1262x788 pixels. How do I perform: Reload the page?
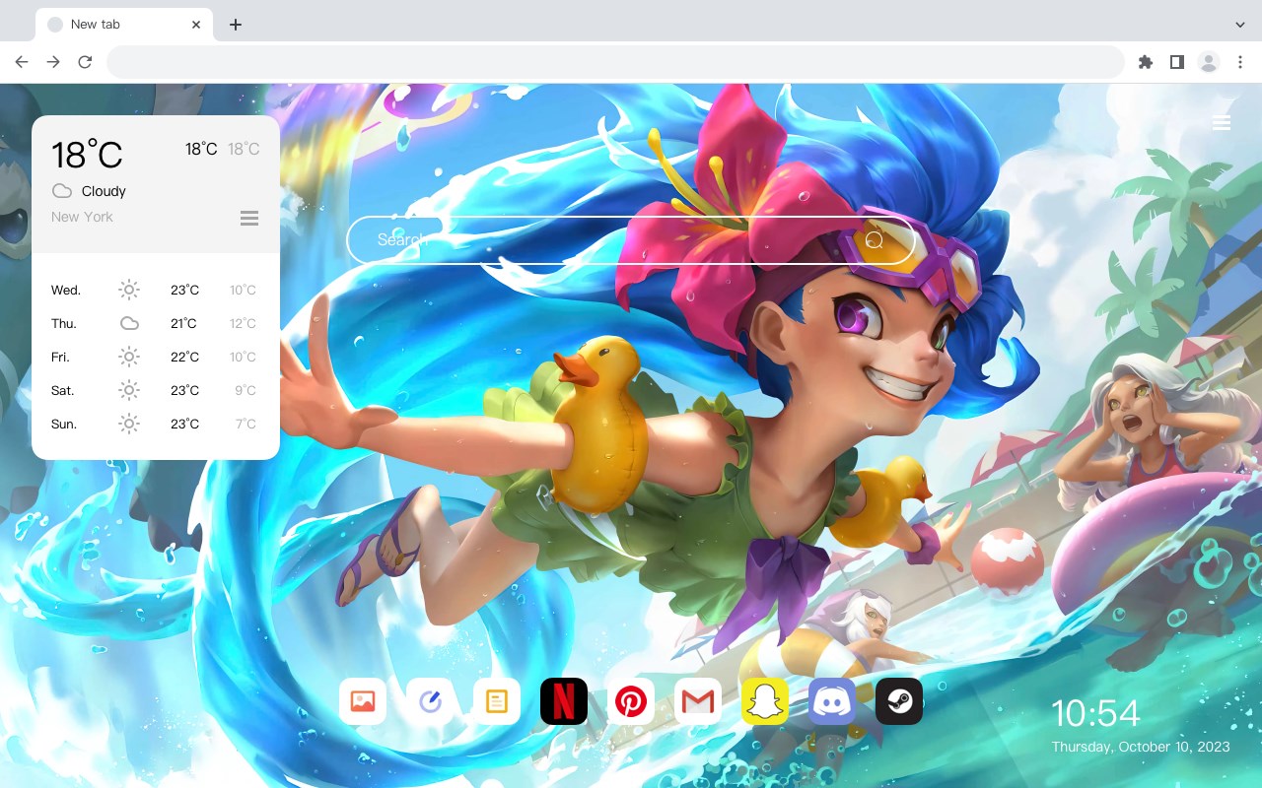point(85,62)
